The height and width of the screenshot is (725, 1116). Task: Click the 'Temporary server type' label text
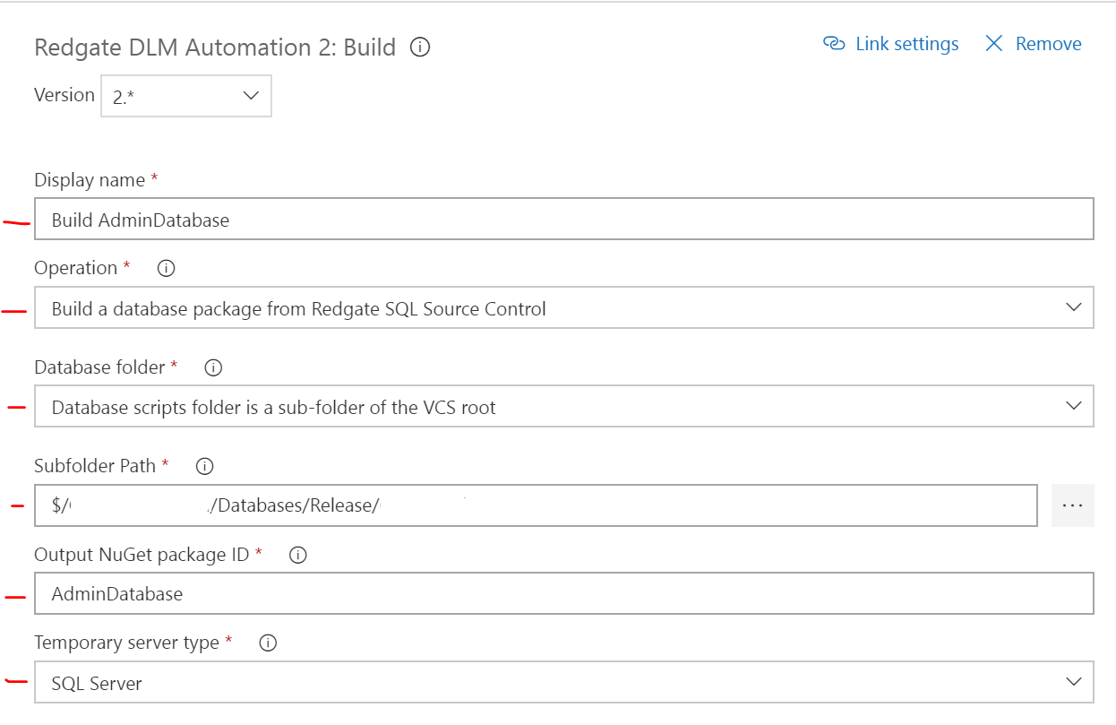pos(126,643)
